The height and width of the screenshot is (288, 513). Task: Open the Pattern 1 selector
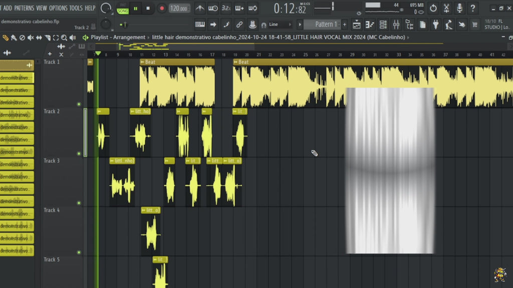[x=323, y=24]
